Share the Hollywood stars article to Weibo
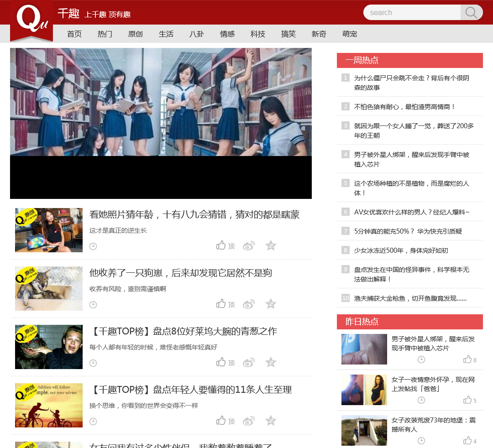This screenshot has height=448, width=493. (x=249, y=363)
